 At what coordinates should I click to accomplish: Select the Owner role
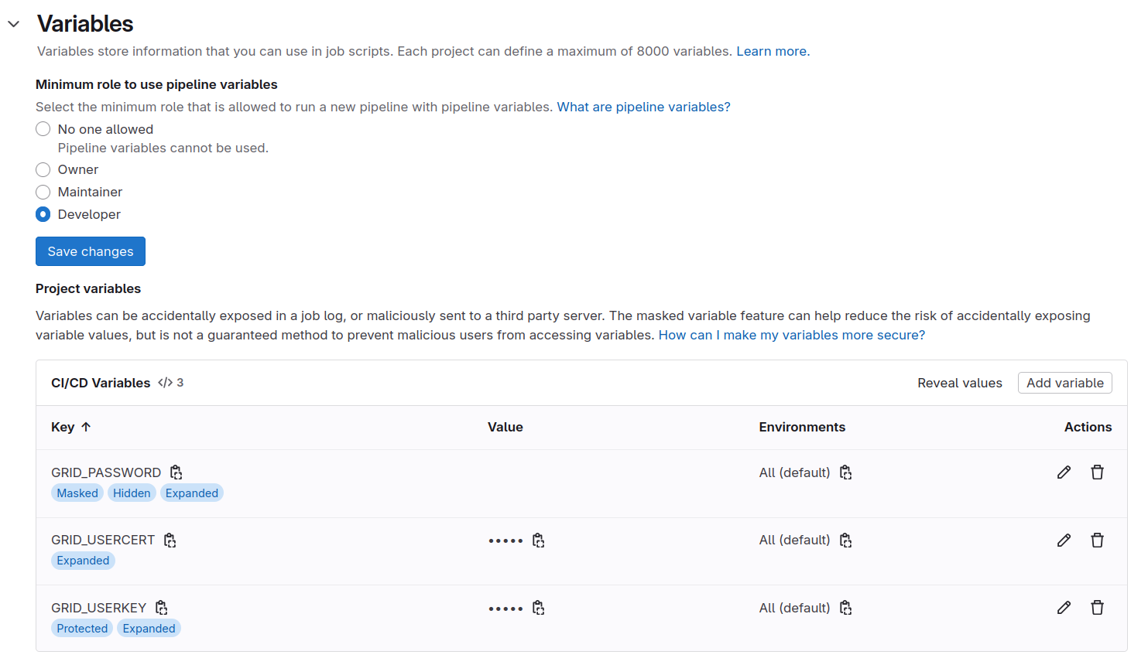(x=43, y=169)
